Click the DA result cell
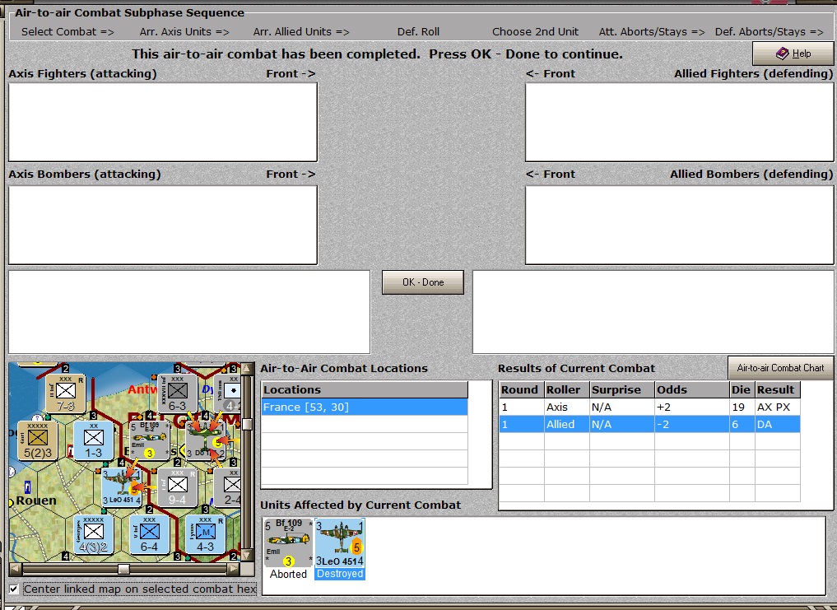This screenshot has height=610, width=837. tap(777, 424)
